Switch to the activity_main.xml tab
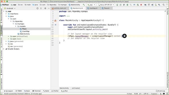169x95 pixels. pyautogui.click(x=60, y=8)
